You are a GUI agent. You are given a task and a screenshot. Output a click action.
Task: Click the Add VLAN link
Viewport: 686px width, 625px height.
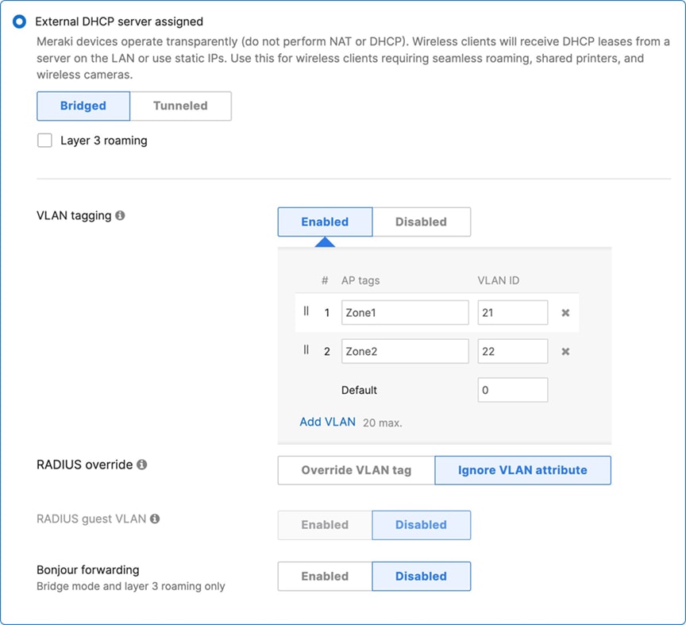tap(328, 422)
